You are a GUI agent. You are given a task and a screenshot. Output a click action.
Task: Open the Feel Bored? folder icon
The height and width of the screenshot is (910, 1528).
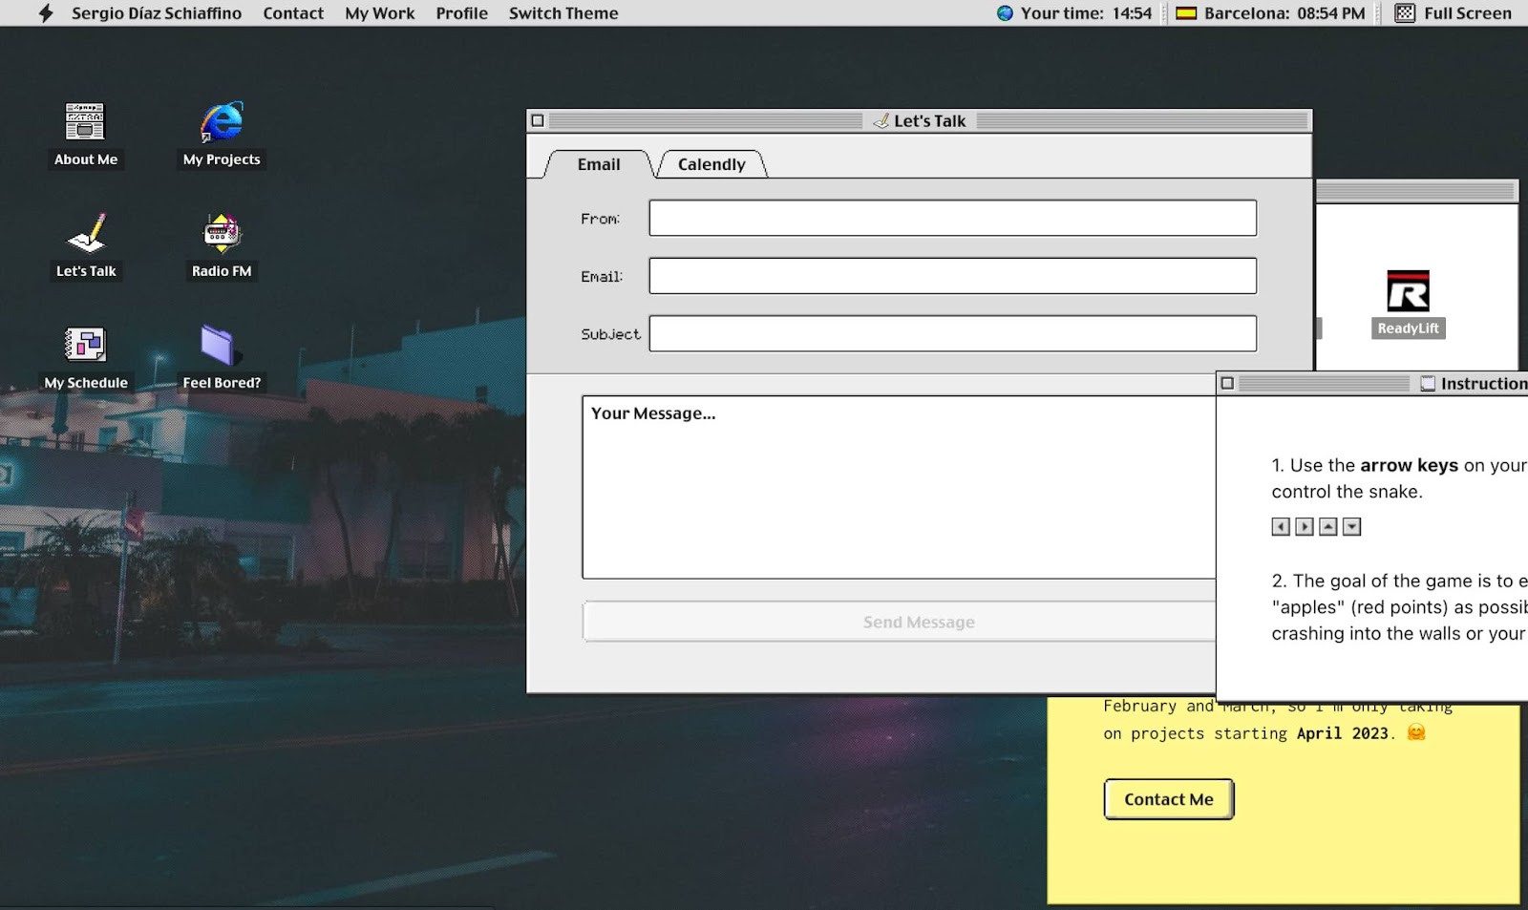(x=219, y=346)
